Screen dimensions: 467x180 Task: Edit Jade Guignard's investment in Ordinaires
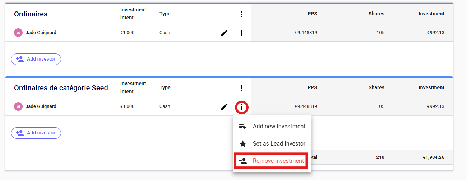click(x=224, y=33)
